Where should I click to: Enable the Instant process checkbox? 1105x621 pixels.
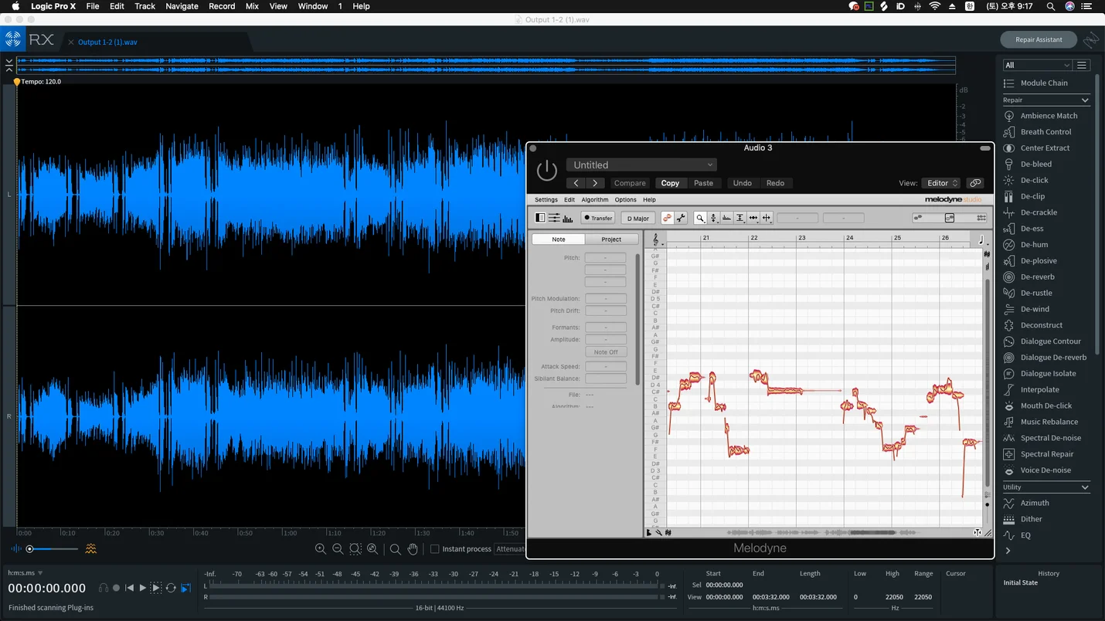434,549
